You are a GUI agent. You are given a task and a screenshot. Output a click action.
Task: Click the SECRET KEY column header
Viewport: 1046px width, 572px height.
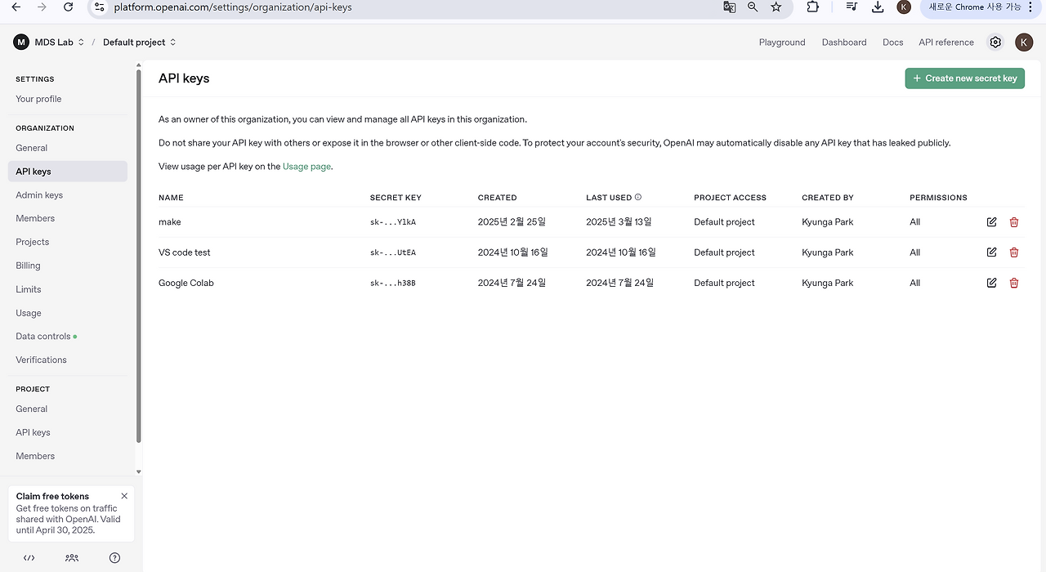pos(396,198)
